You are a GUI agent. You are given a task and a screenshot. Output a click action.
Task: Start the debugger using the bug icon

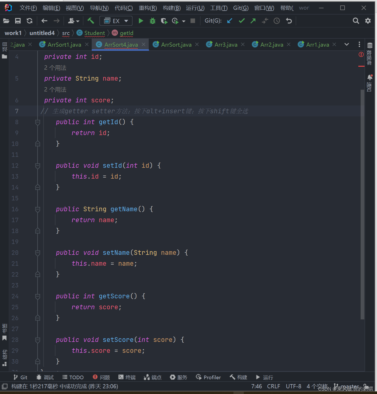tap(152, 21)
